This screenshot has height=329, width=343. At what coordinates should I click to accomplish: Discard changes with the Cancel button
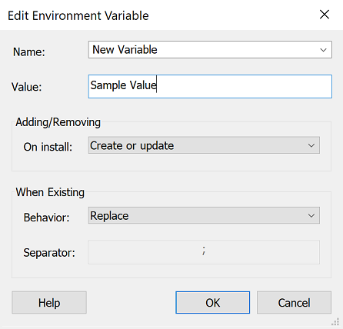pos(294,303)
